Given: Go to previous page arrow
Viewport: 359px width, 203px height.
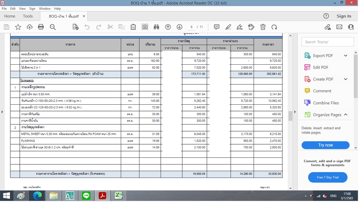Looking at the screenshot, I should pyautogui.click(x=168, y=27).
